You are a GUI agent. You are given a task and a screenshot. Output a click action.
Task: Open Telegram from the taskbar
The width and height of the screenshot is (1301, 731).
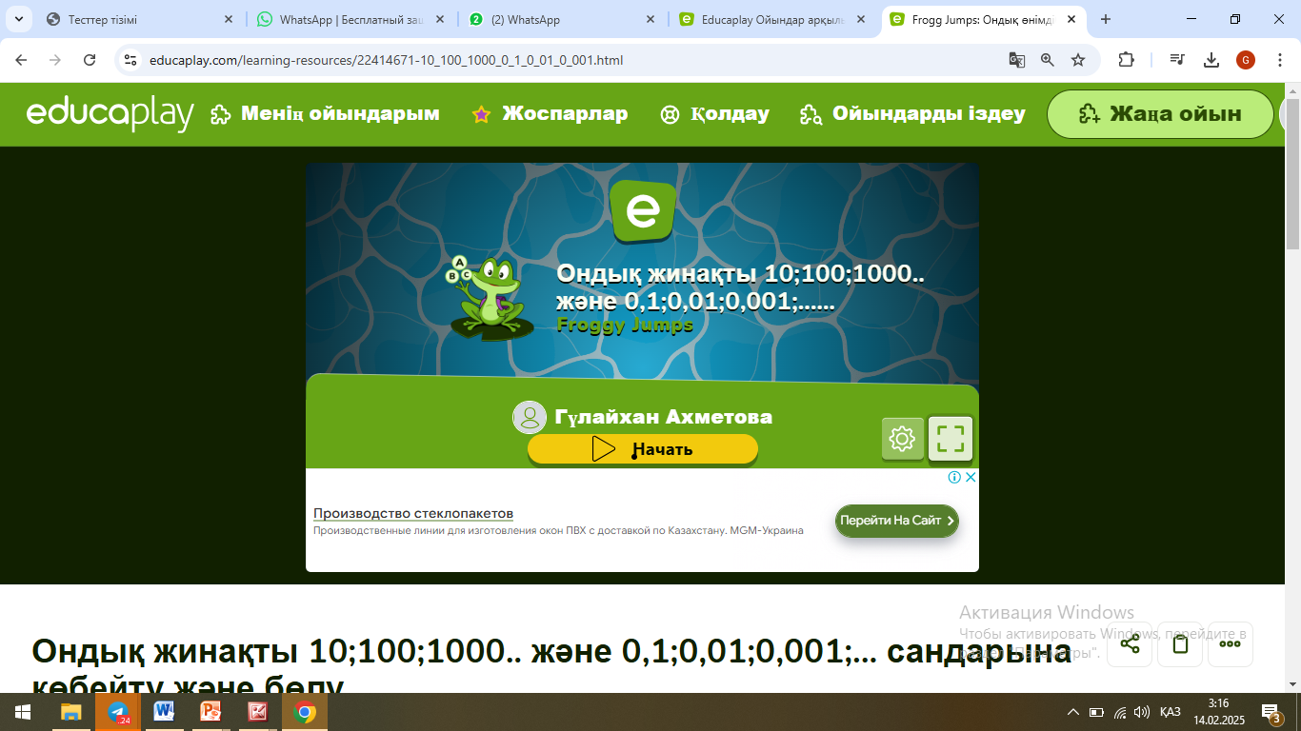[x=118, y=712]
